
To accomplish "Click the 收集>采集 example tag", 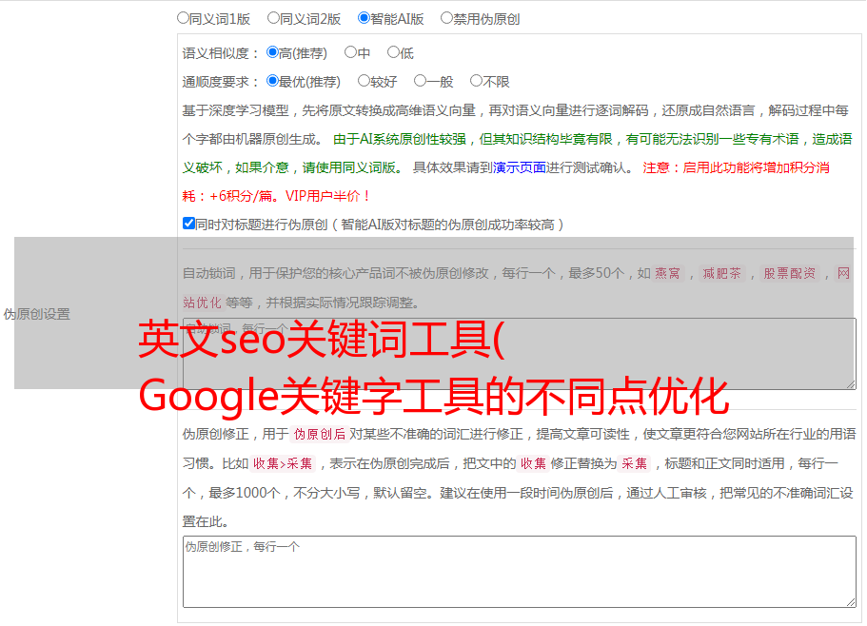I will point(283,463).
